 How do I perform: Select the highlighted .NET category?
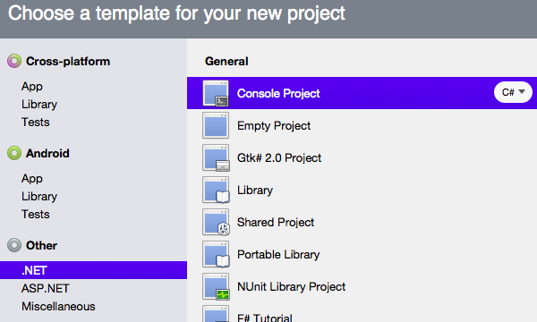(x=93, y=270)
